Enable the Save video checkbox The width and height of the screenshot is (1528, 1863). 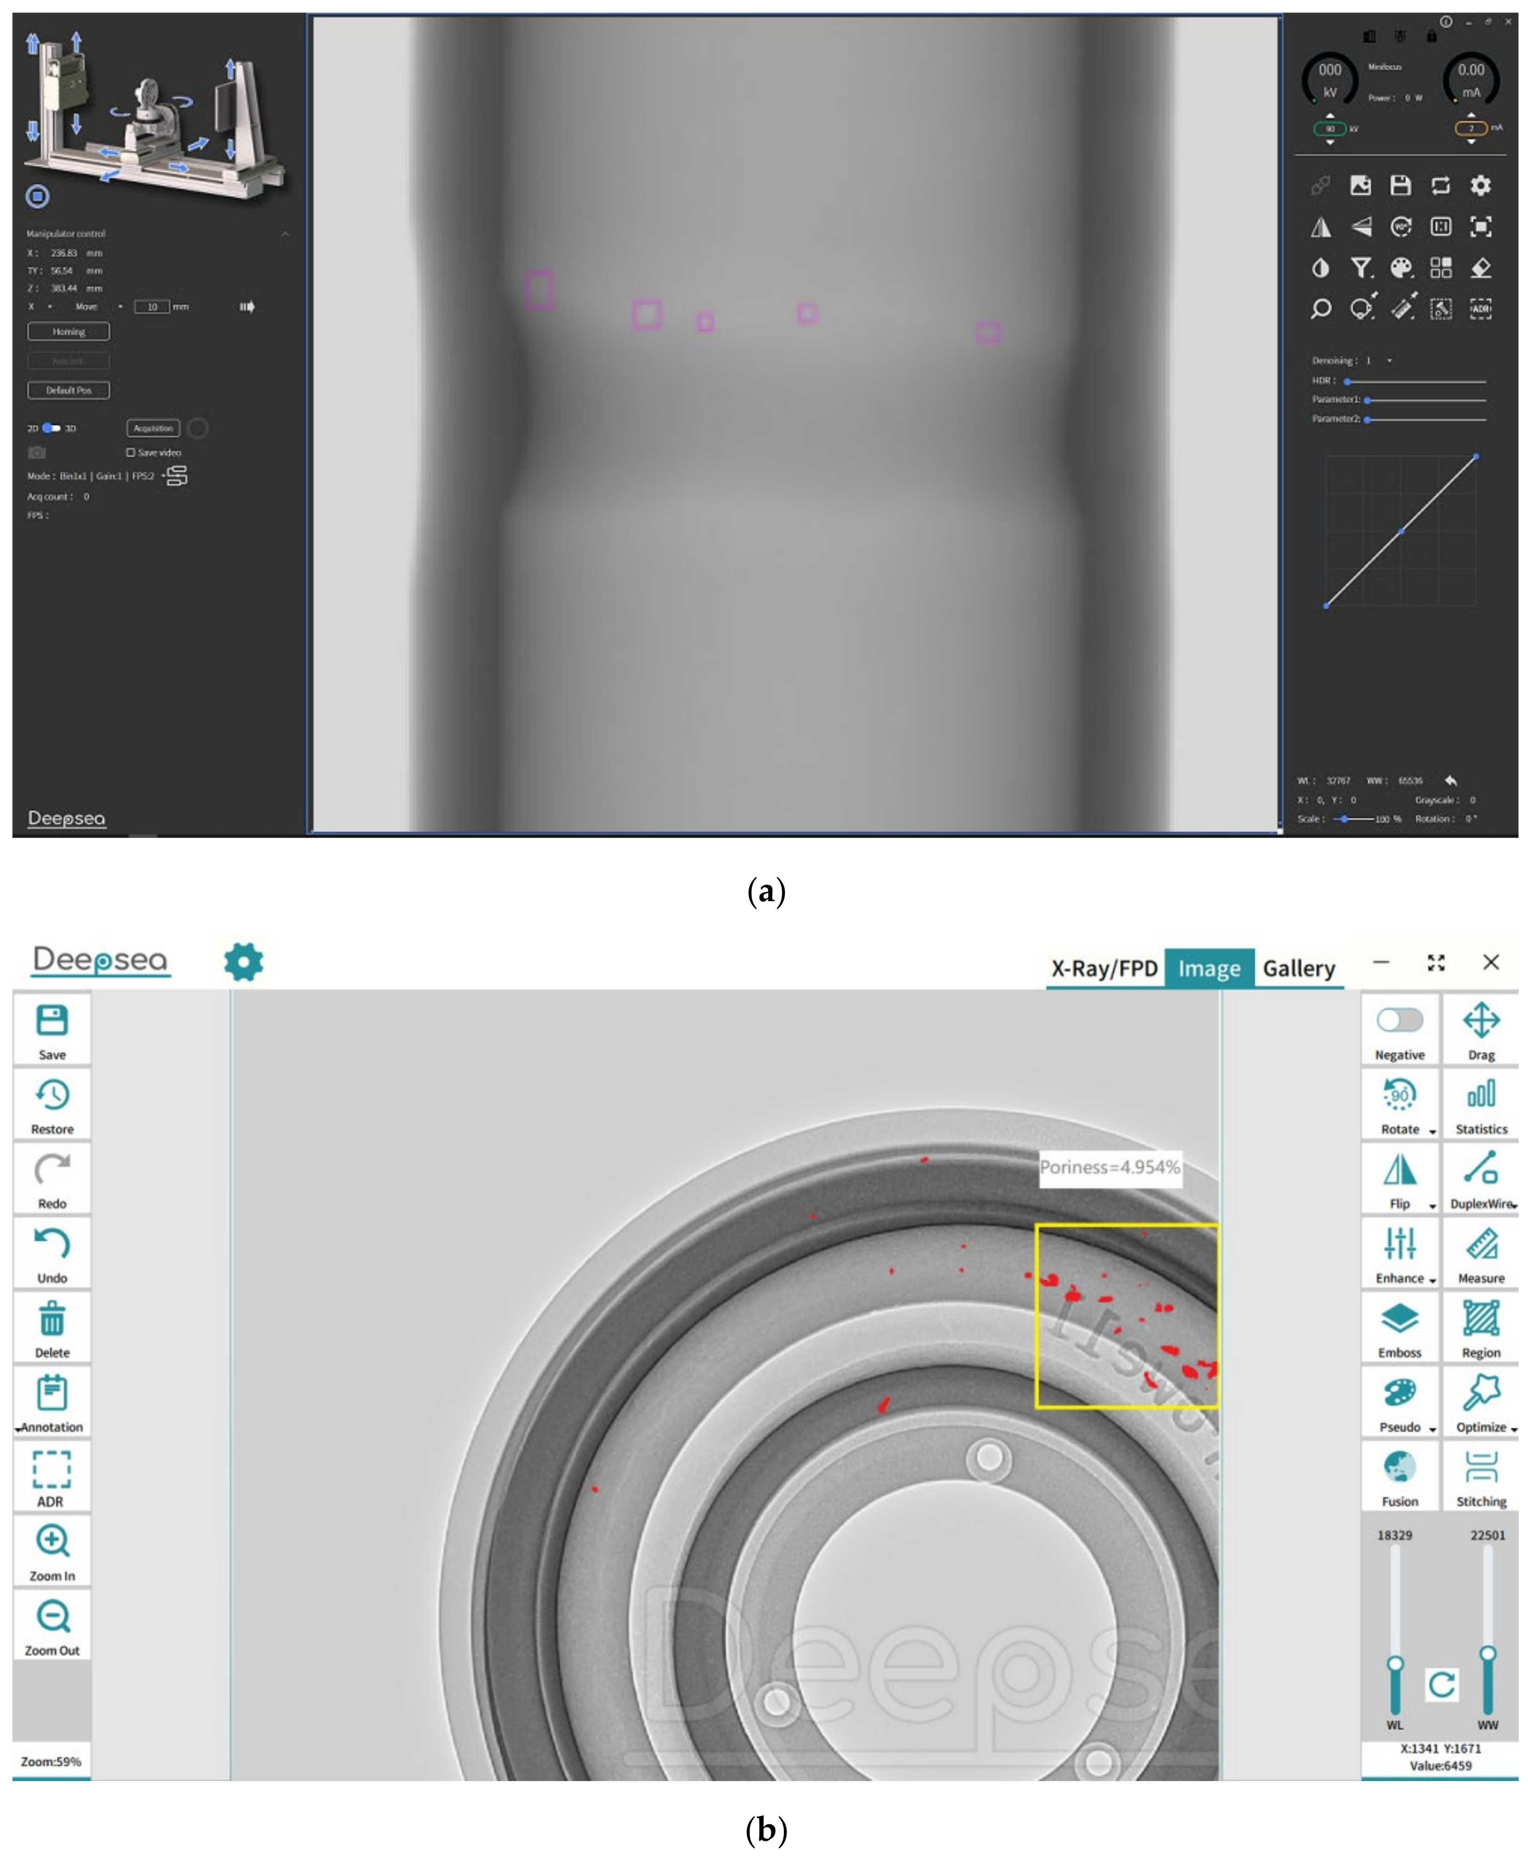click(x=131, y=452)
